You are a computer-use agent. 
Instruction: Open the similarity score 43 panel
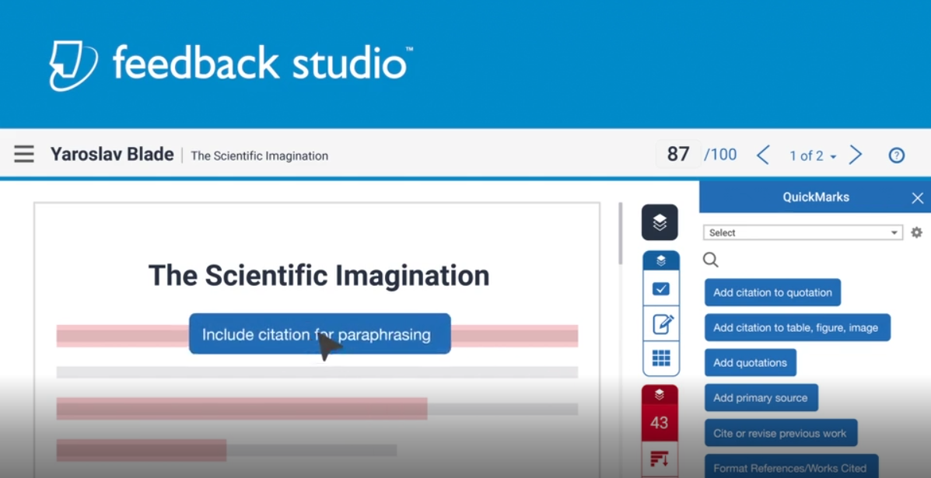click(x=660, y=423)
